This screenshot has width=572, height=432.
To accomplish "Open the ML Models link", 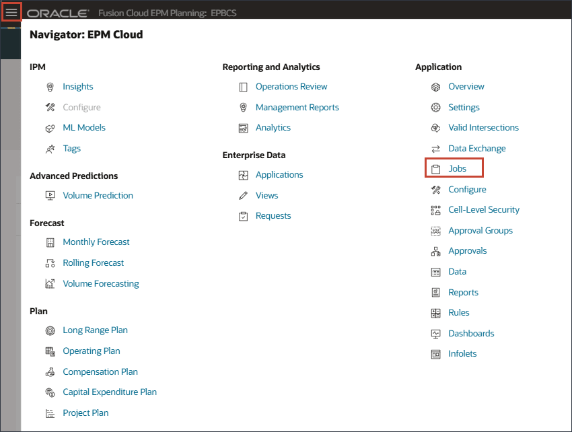I will (x=84, y=128).
